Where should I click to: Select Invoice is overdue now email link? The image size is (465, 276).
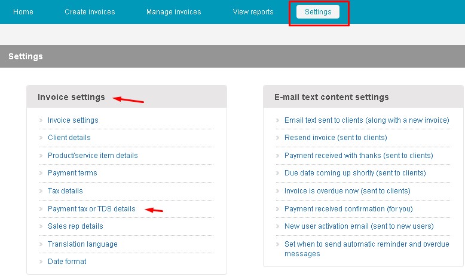pos(347,191)
